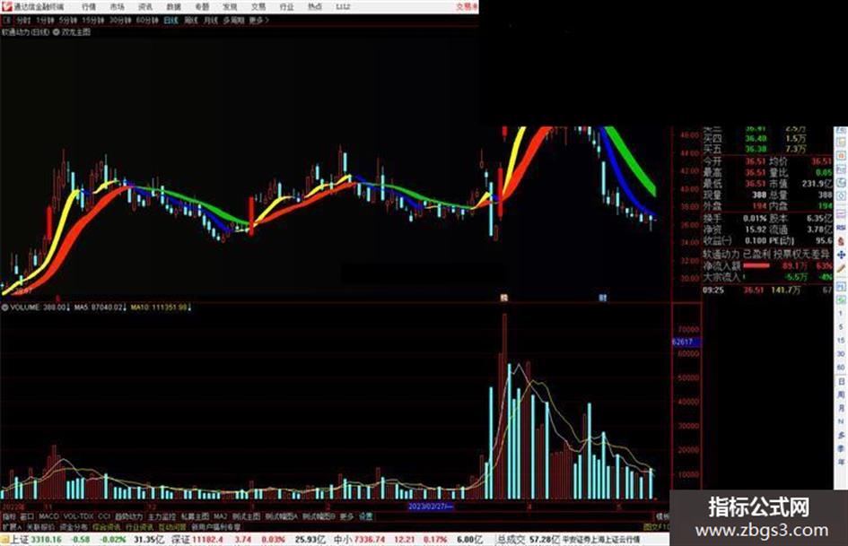The height and width of the screenshot is (546, 848).
Task: Switch chart to 分时 period
Action: click(x=23, y=20)
